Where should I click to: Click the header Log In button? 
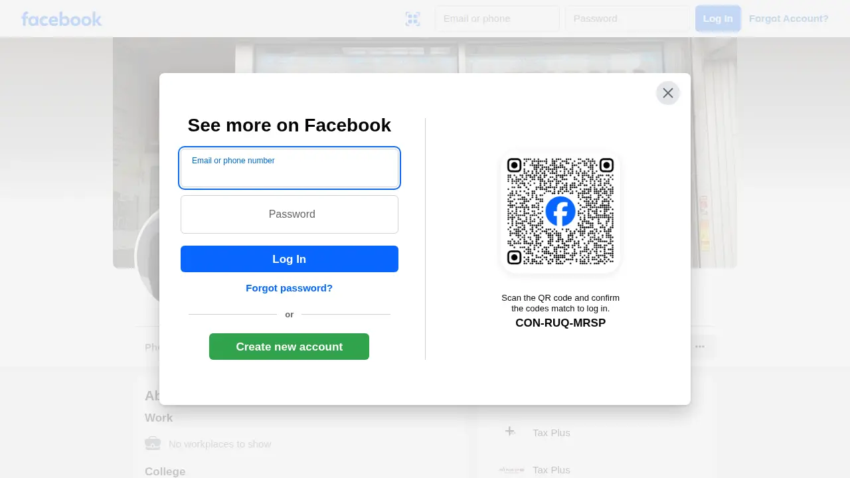tap(718, 19)
